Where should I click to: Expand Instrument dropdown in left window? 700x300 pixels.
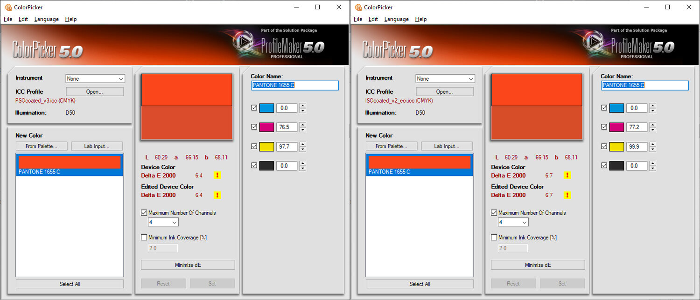point(95,79)
